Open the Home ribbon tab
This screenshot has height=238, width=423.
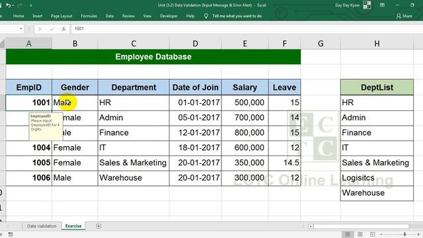pyautogui.click(x=19, y=16)
